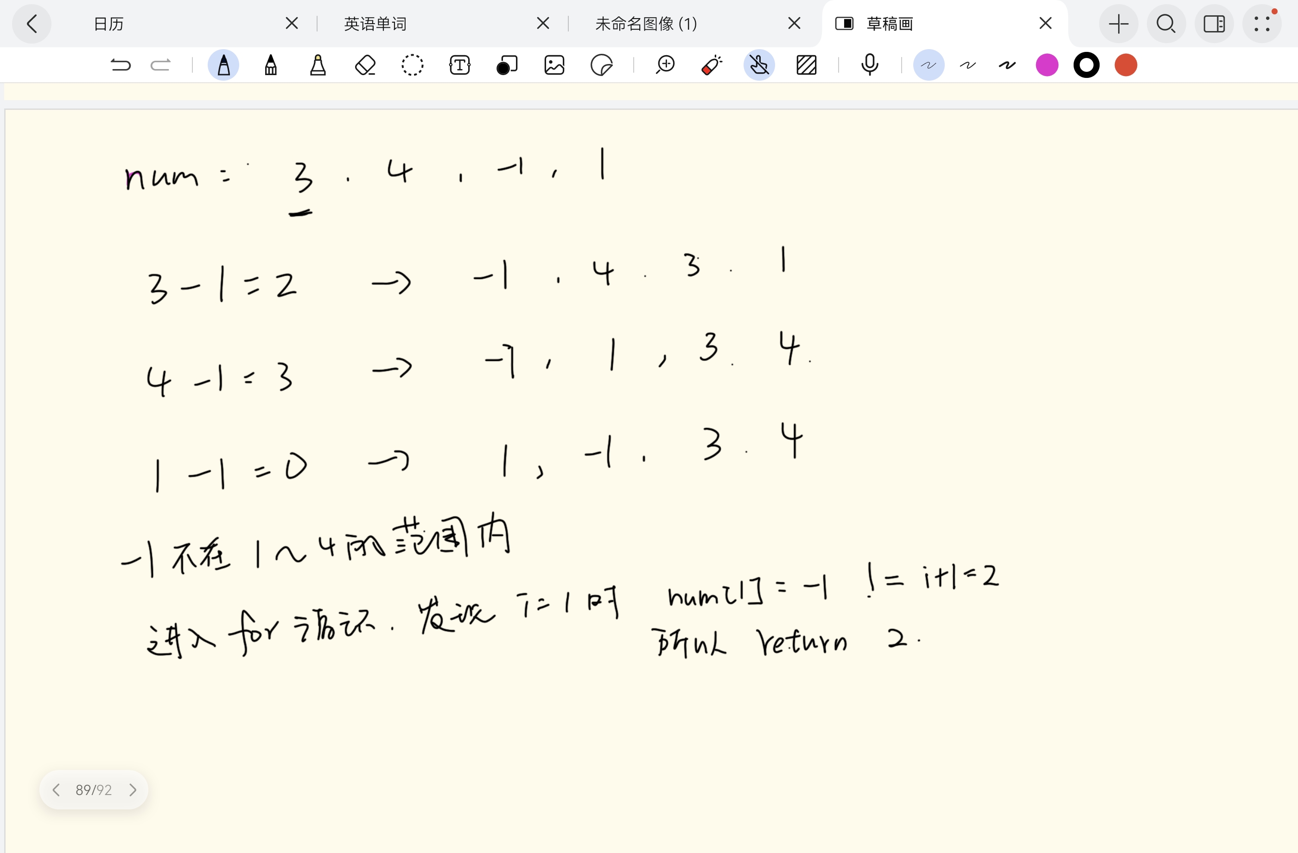Toggle the grid background pattern
This screenshot has height=853, width=1298.
(x=807, y=65)
